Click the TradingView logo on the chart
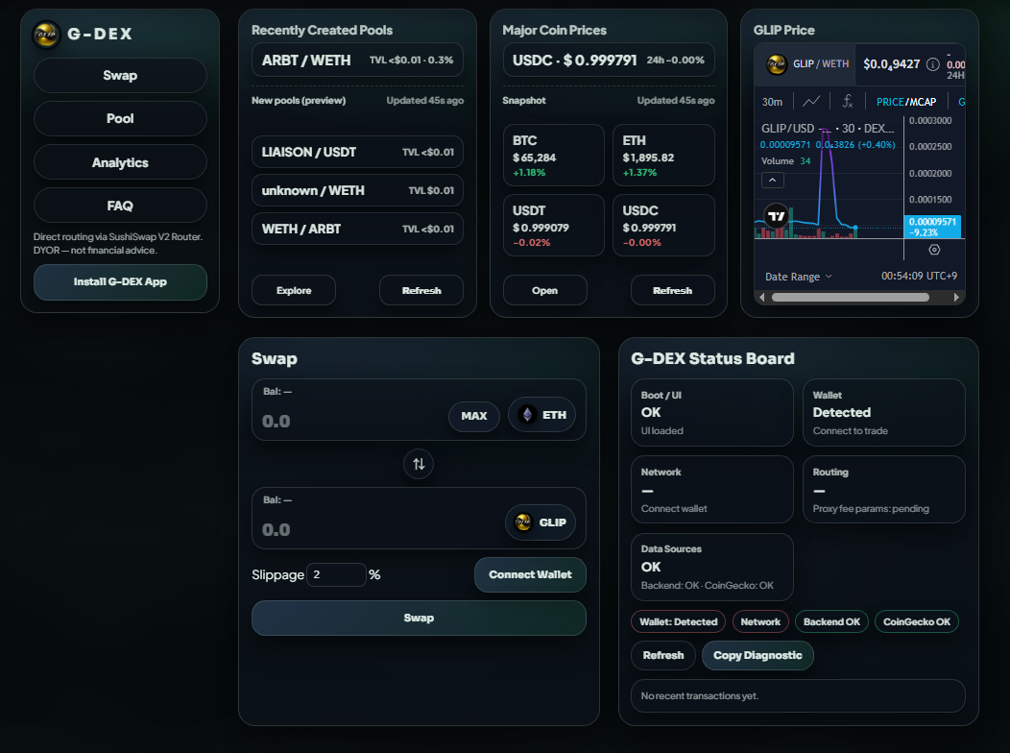This screenshot has height=753, width=1010. tap(777, 216)
